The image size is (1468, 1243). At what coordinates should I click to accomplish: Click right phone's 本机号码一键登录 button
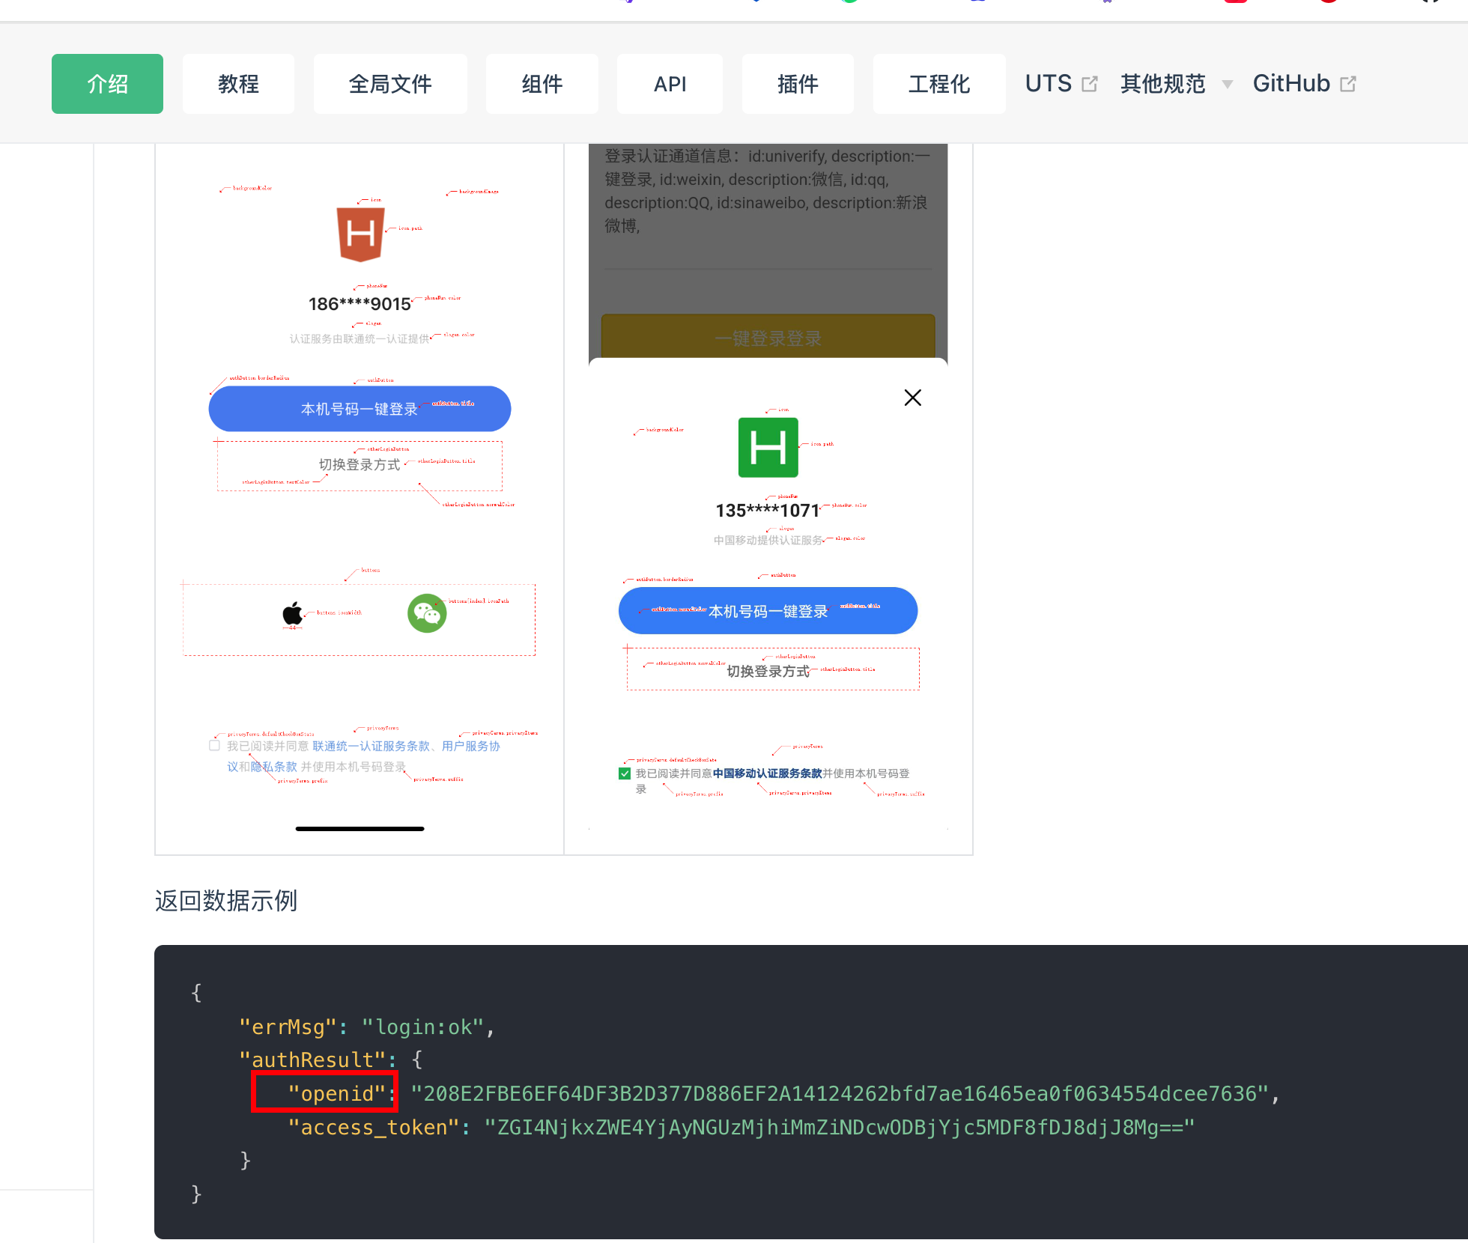click(768, 611)
